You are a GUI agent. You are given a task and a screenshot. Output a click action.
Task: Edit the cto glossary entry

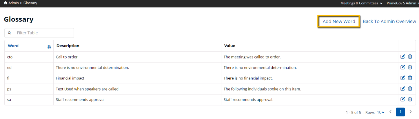click(402, 57)
